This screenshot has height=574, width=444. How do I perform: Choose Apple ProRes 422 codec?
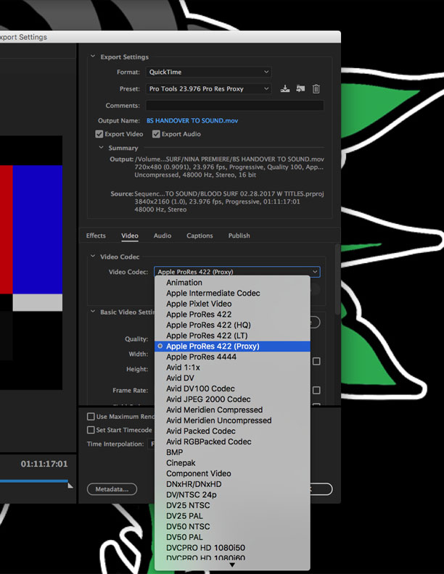(232, 315)
